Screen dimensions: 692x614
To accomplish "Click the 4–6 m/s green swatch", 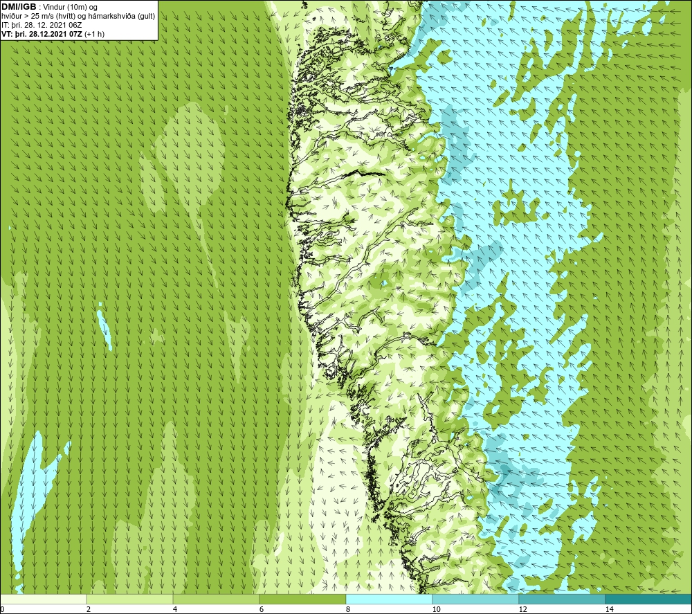I will click(216, 599).
